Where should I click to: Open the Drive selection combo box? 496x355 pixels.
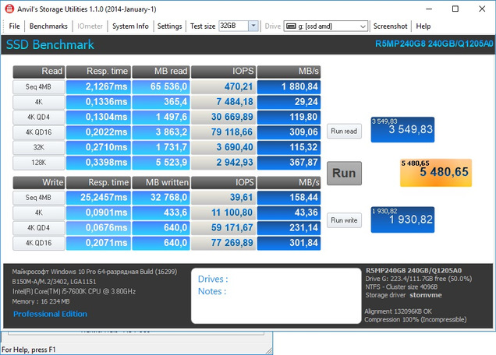(326, 26)
